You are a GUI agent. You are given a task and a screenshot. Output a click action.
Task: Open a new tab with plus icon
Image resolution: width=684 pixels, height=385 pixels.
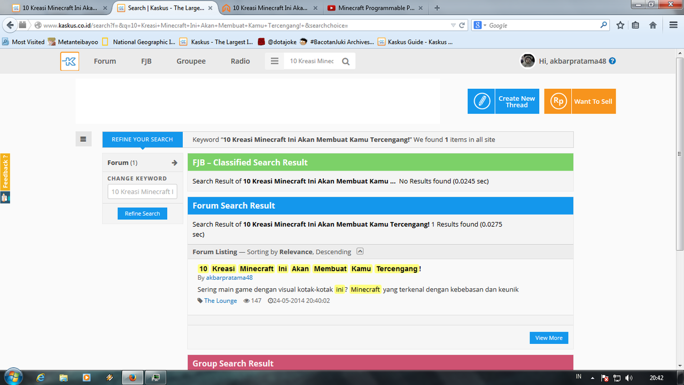[437, 8]
